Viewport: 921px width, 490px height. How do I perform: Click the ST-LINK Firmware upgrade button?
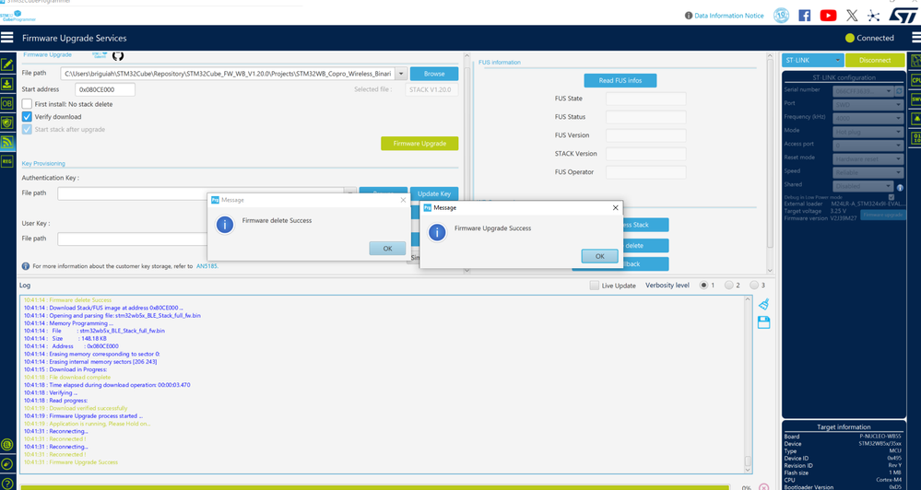click(883, 216)
